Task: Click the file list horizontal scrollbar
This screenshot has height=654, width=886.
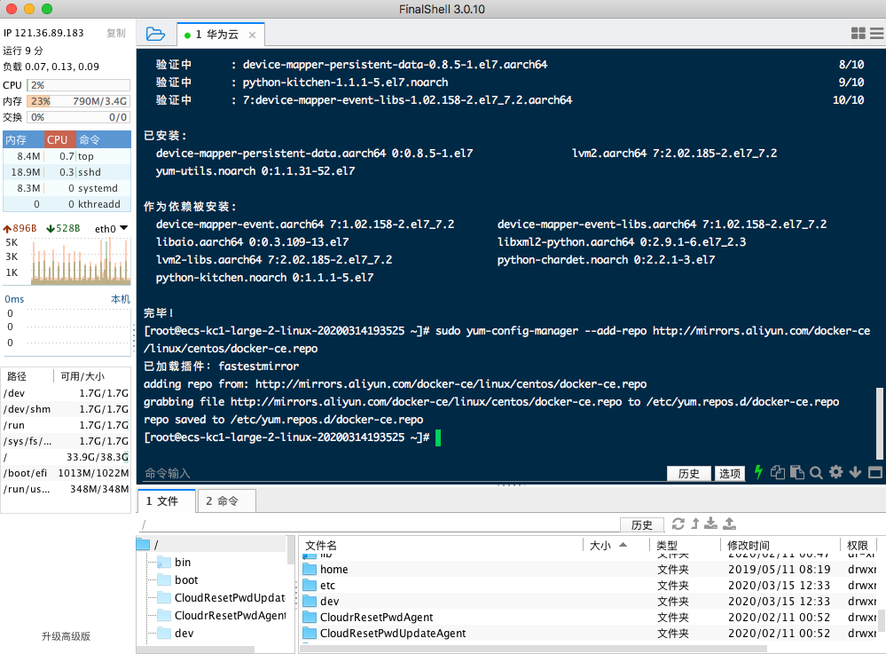Action: [532, 649]
